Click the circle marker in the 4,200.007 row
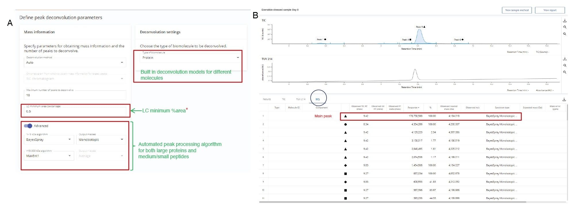Image resolution: width=575 pixels, height=211 pixels. [x=345, y=124]
